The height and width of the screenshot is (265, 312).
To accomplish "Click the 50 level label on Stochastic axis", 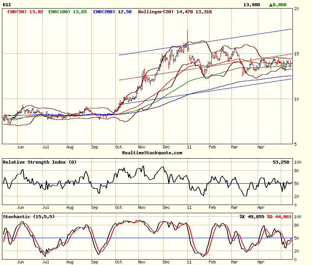I will click(x=296, y=238).
